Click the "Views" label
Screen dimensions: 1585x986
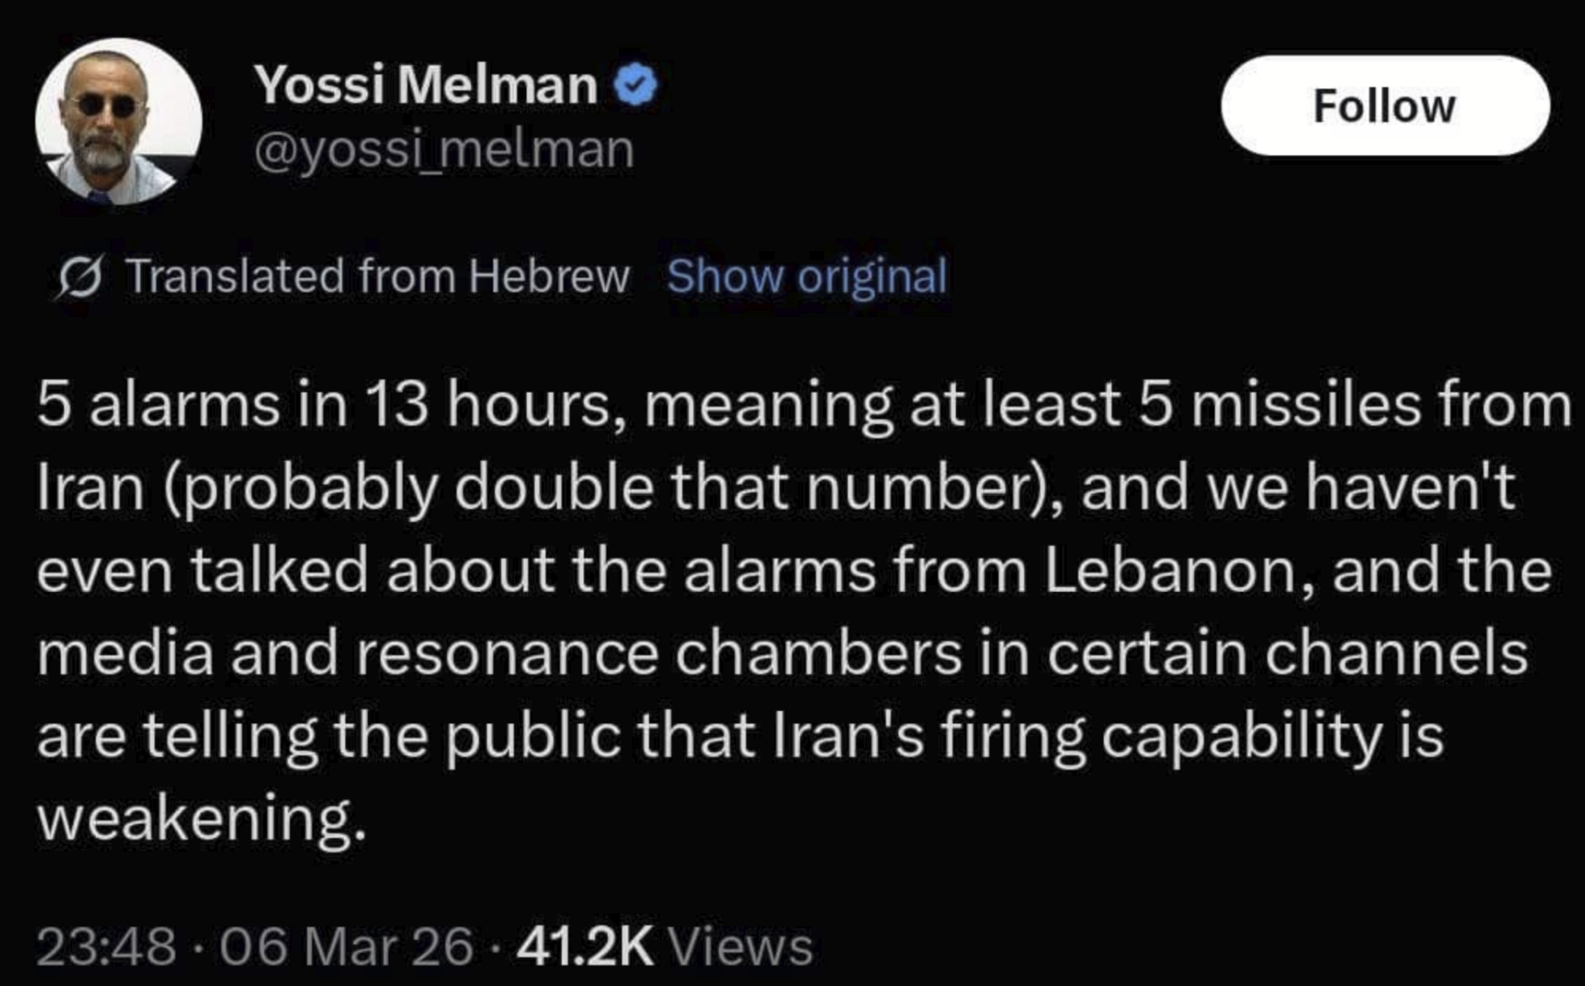tap(739, 948)
